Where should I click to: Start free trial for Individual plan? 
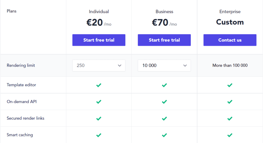99,40
